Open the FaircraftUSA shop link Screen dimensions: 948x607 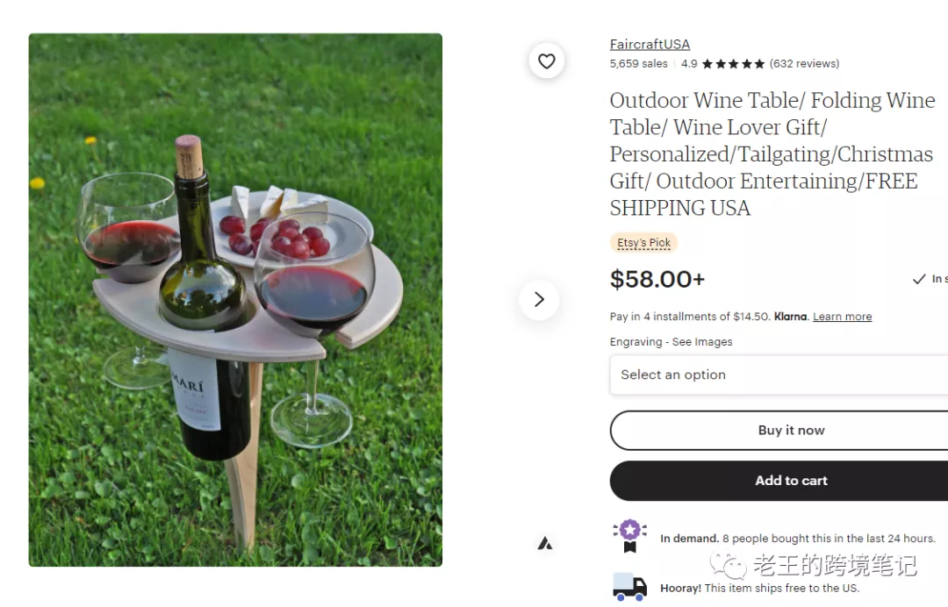click(x=650, y=44)
